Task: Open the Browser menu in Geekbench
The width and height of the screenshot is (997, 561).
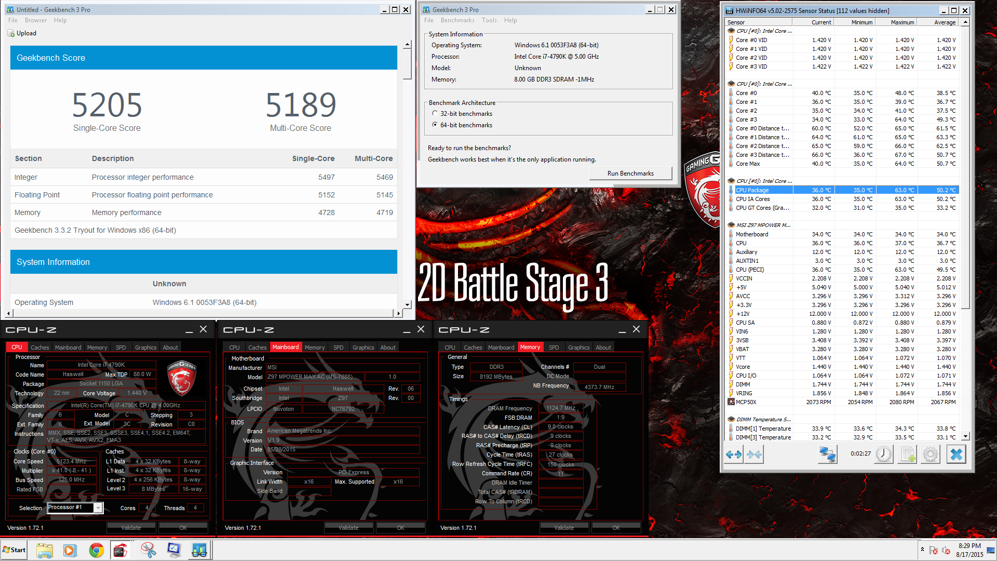Action: coord(36,20)
